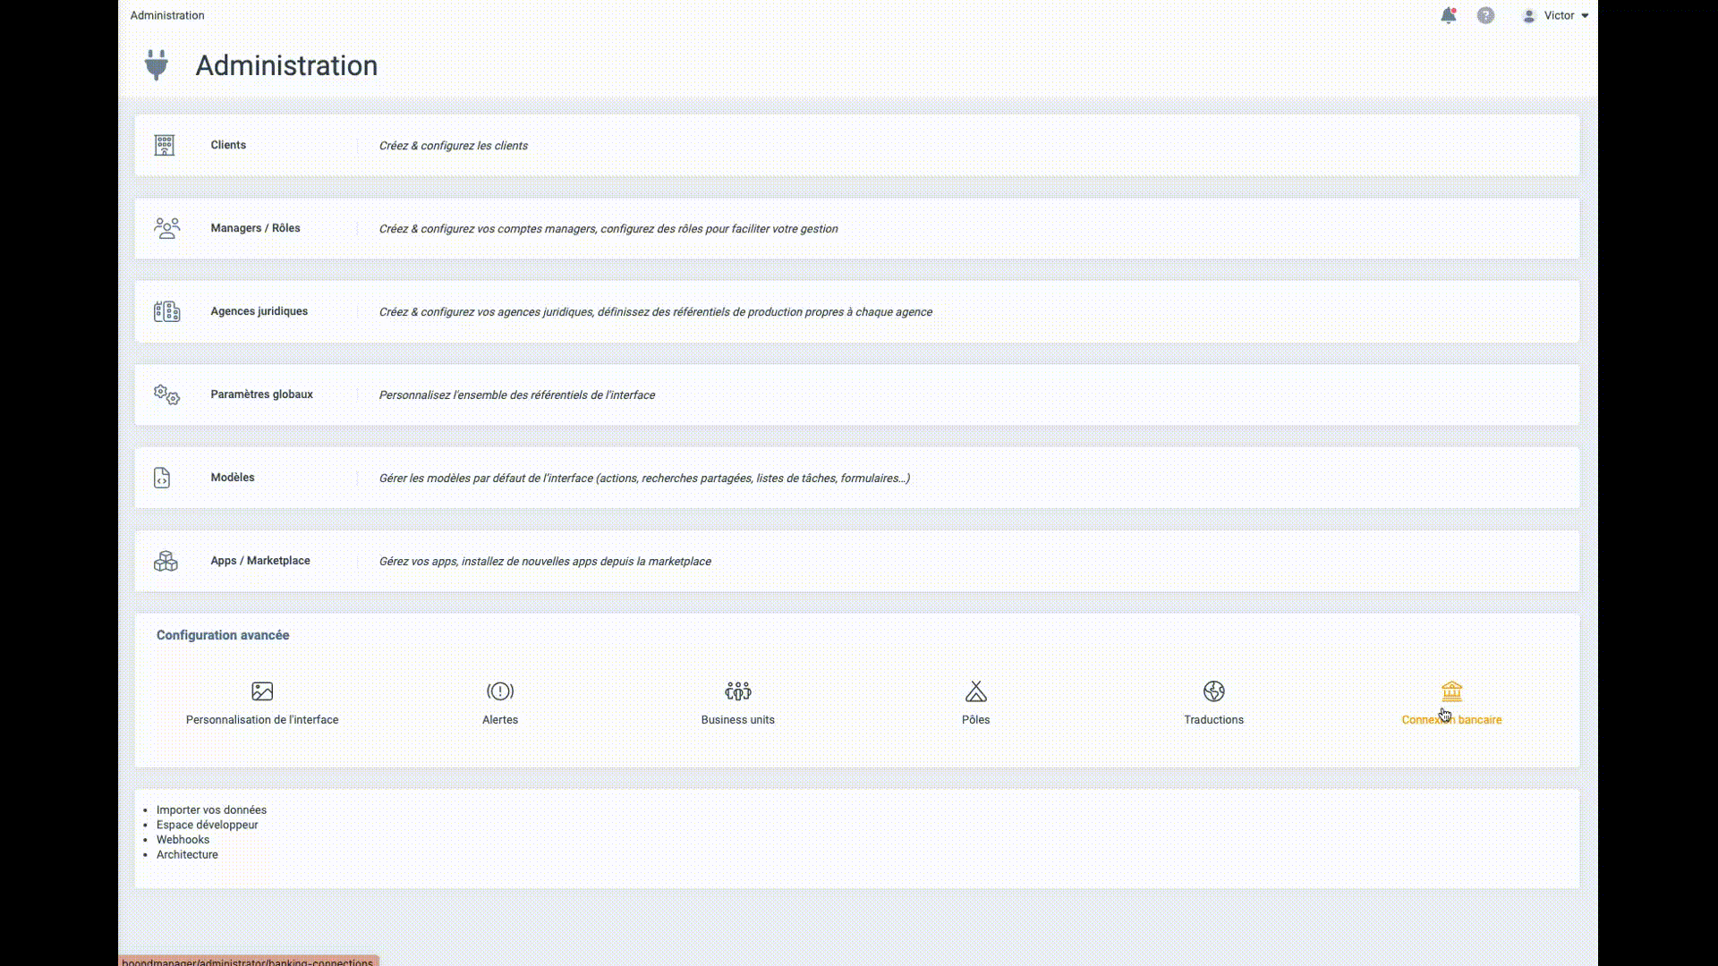Image resolution: width=1718 pixels, height=966 pixels.
Task: Open the Espace développeur link
Action: (x=207, y=825)
